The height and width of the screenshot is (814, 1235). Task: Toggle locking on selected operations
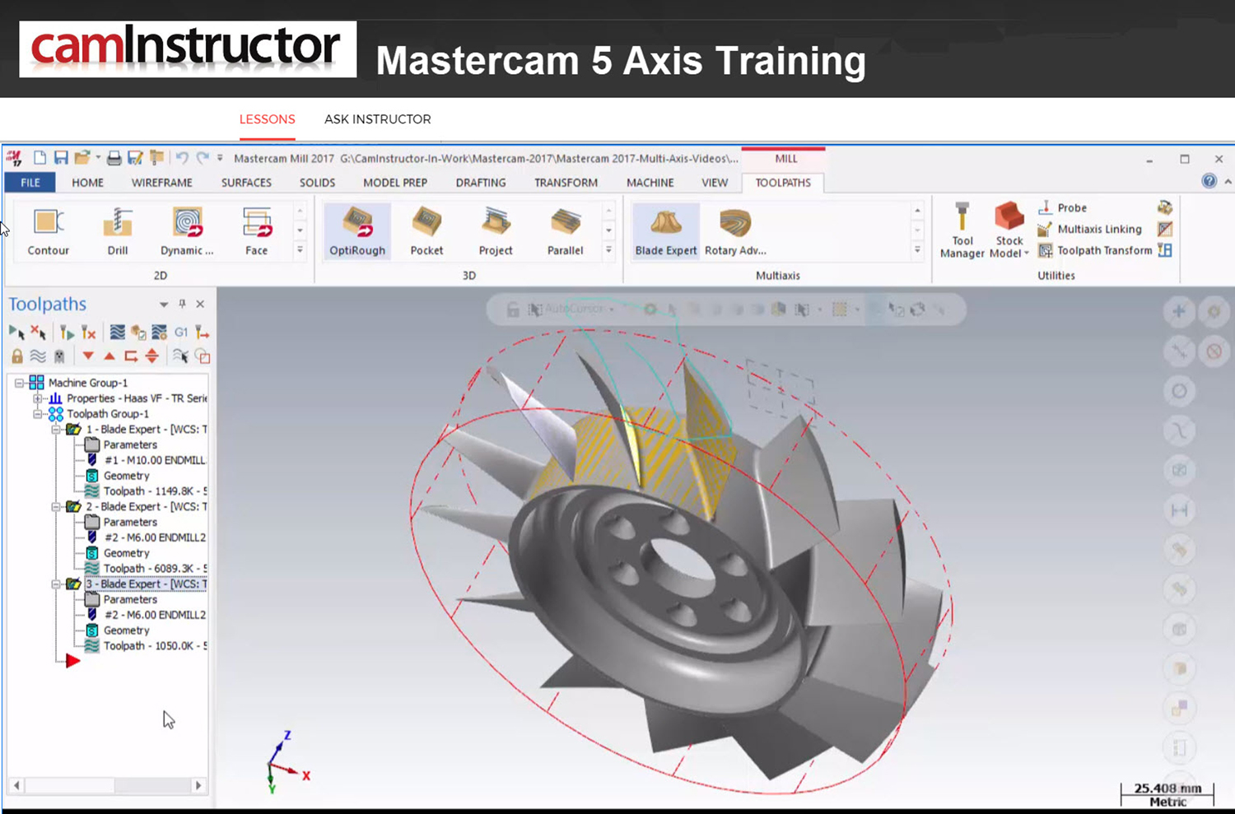pos(16,356)
